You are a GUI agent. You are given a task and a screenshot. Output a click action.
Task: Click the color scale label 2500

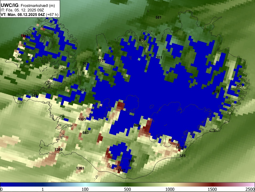click(250, 189)
